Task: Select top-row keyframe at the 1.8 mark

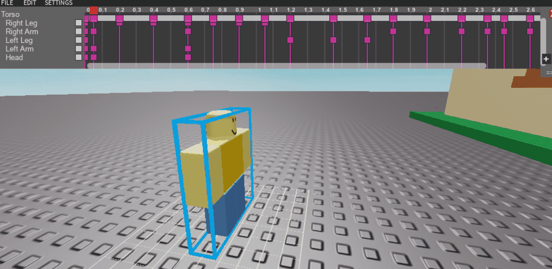Action: [x=393, y=18]
